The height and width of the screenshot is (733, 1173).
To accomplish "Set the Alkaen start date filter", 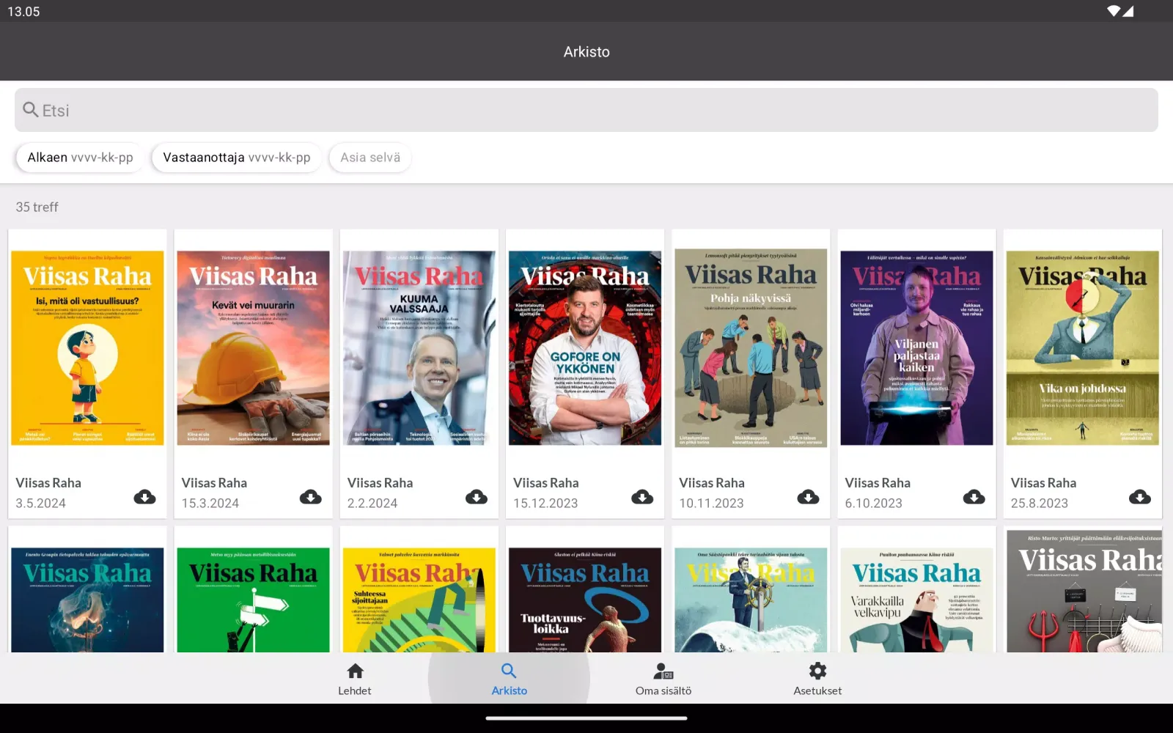I will pyautogui.click(x=80, y=158).
